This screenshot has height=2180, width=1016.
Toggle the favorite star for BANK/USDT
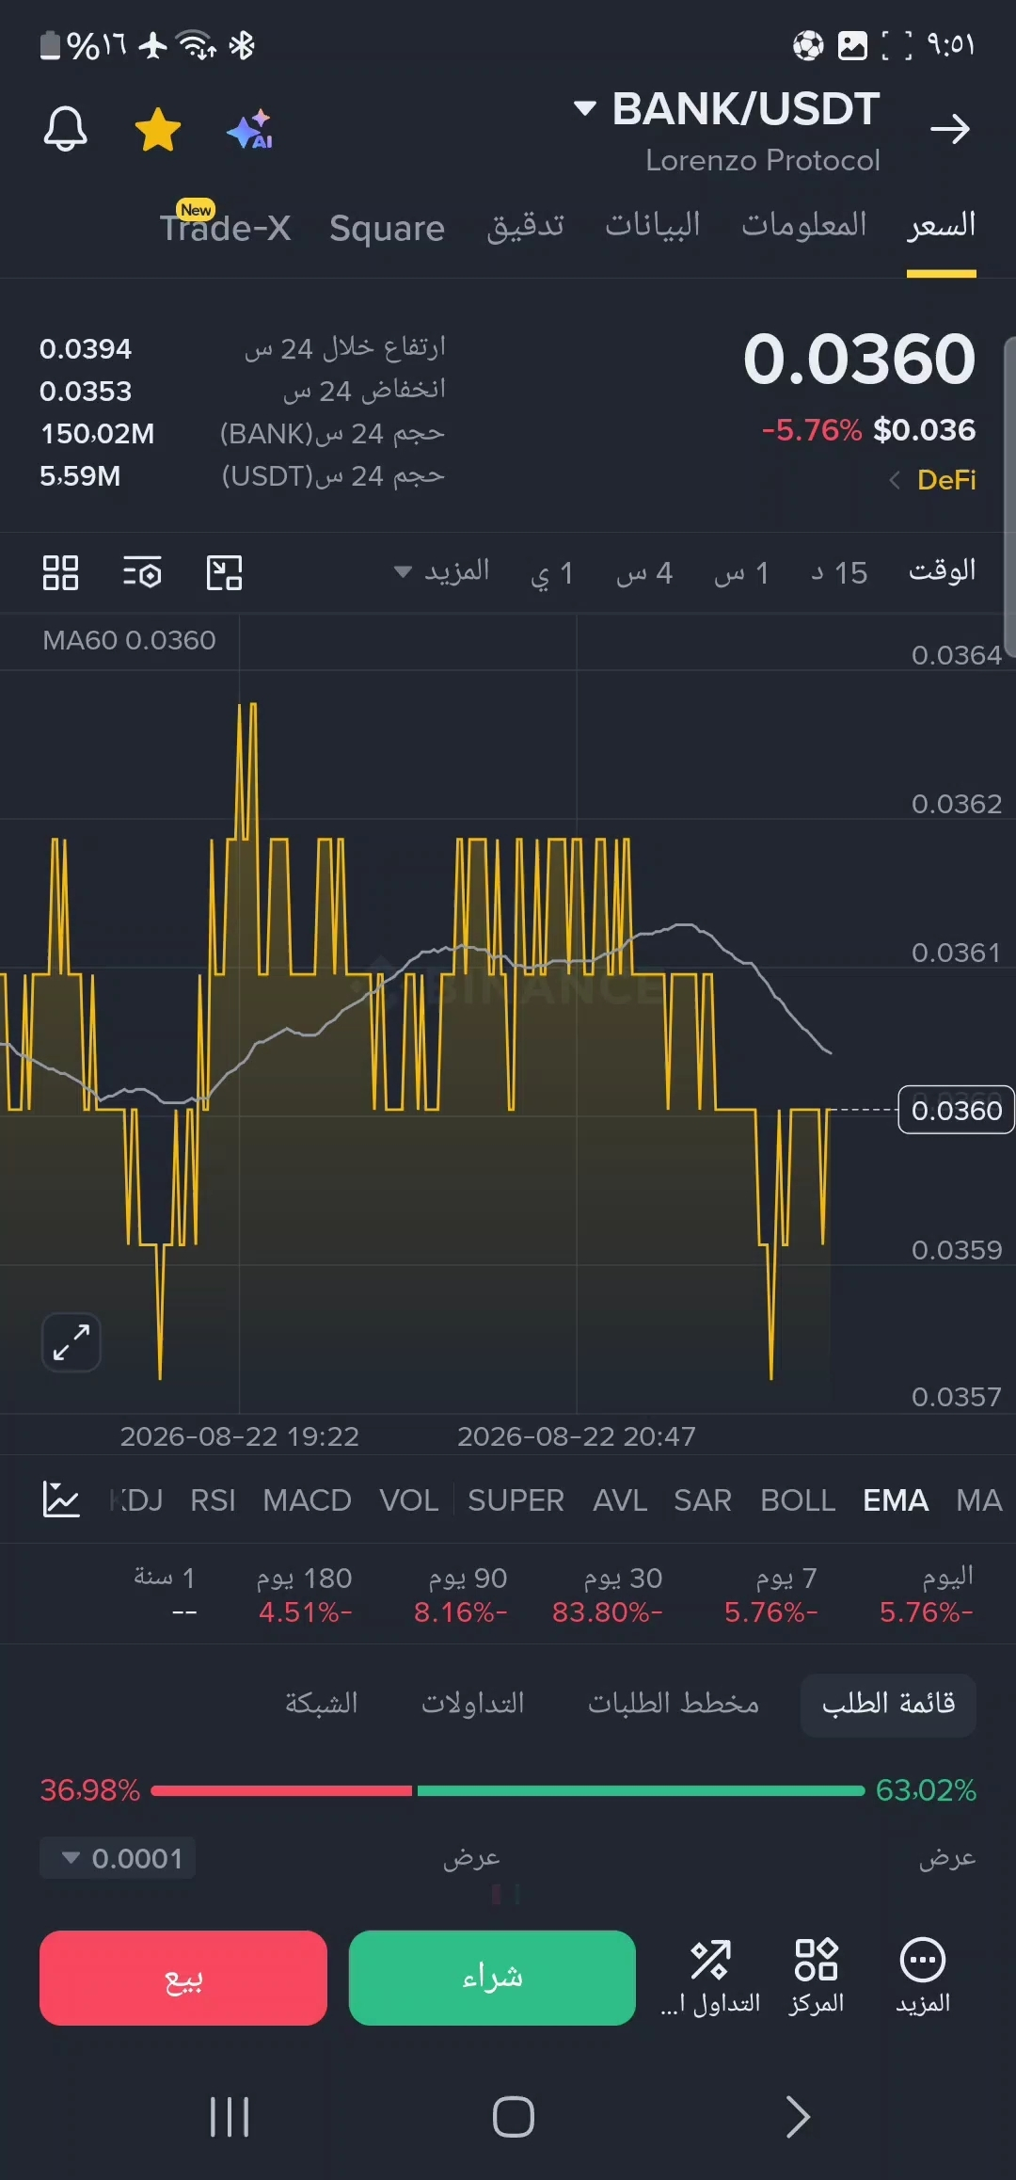click(x=158, y=129)
